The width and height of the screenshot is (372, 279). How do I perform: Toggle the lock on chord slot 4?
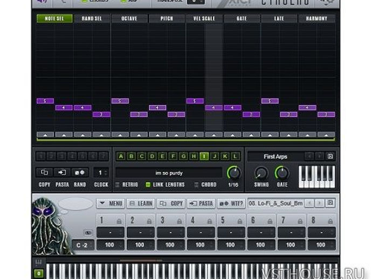(x=210, y=221)
